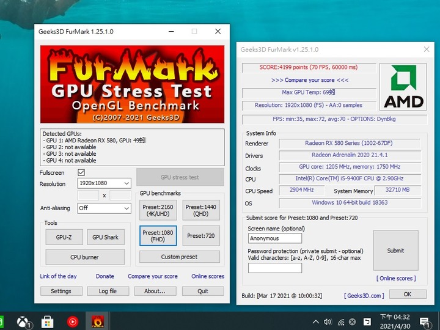
Task: Click the FPS min:35 max:72 field
Action: (334, 119)
